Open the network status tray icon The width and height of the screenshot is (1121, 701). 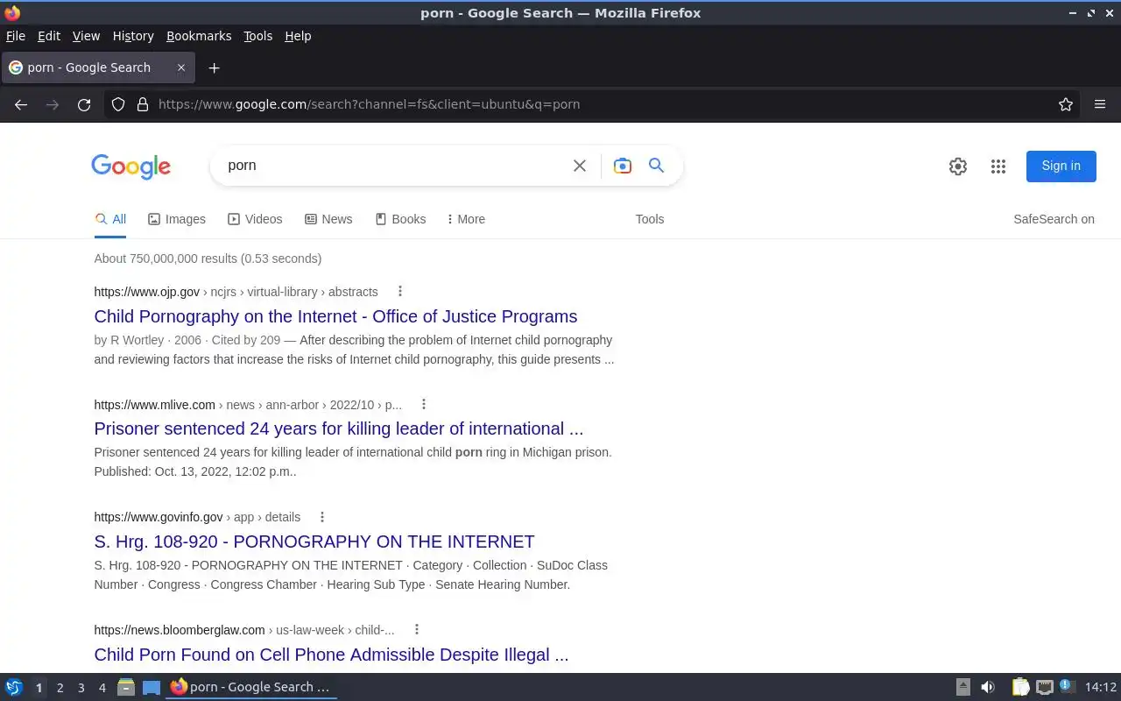pos(1044,688)
